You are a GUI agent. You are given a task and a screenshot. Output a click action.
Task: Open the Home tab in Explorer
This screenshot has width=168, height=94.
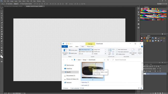coord(71,46)
